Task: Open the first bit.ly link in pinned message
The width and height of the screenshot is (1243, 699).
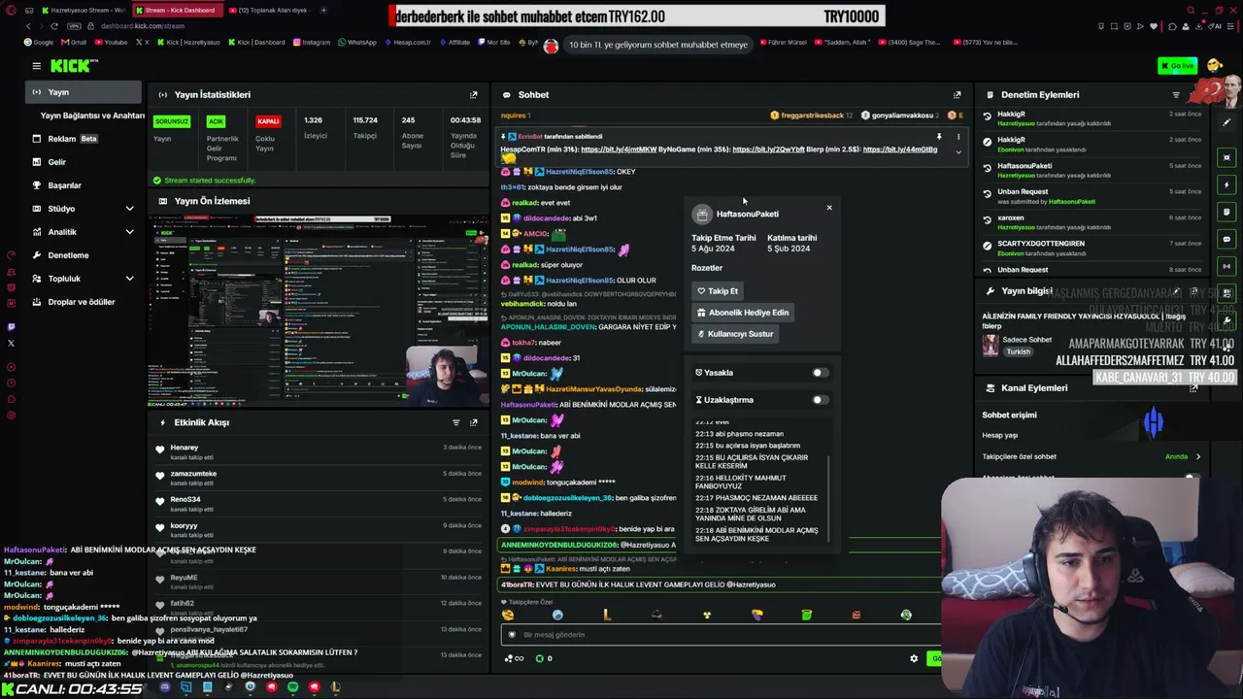Action: tap(619, 150)
